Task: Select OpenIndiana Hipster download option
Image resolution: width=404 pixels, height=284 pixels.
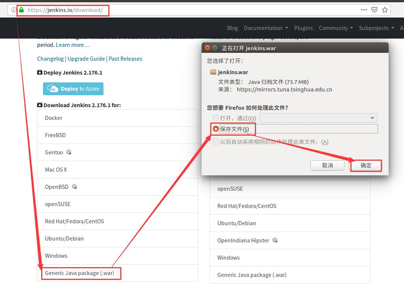Action: click(x=290, y=241)
